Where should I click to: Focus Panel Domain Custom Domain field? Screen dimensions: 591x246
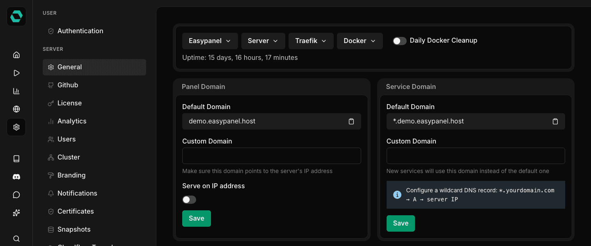272,156
